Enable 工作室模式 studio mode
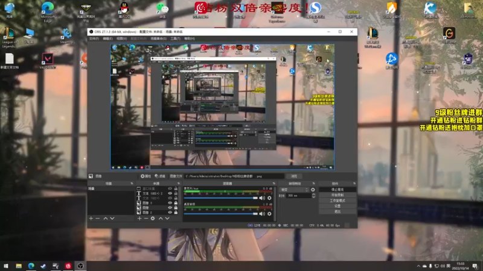Viewport: 483px width, 271px height. (337, 201)
